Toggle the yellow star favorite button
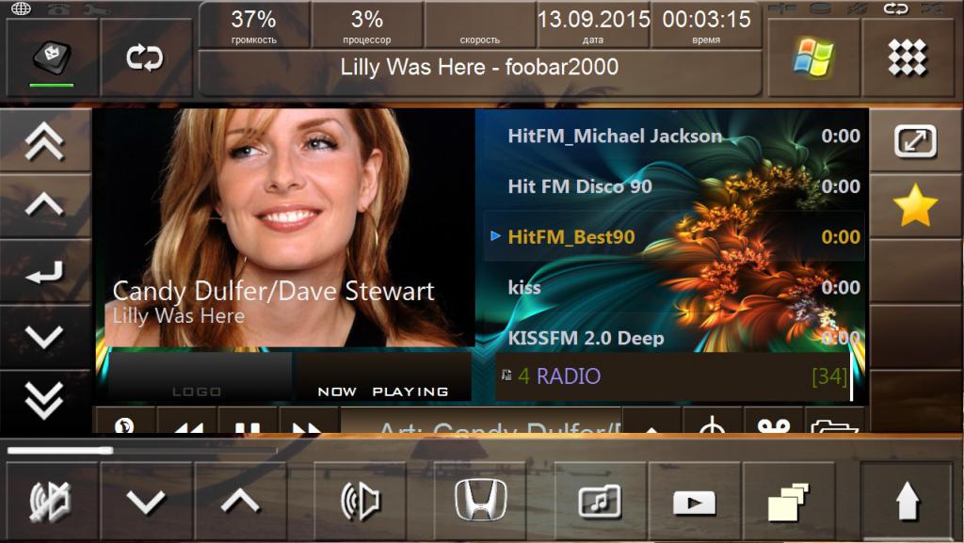Image resolution: width=964 pixels, height=543 pixels. pyautogui.click(x=915, y=205)
